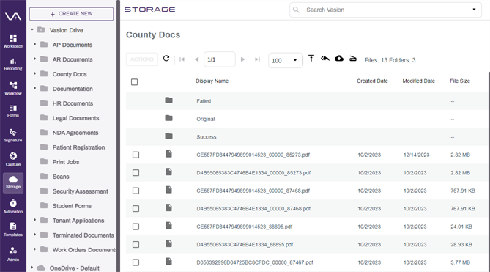The image size is (490, 272).
Task: Check the box for CE587FD8447949699014523_88895.pdf
Action: (x=136, y=227)
